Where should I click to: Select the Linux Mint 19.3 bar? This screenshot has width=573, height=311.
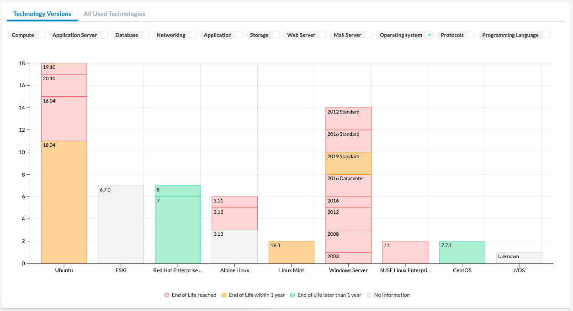coord(292,252)
